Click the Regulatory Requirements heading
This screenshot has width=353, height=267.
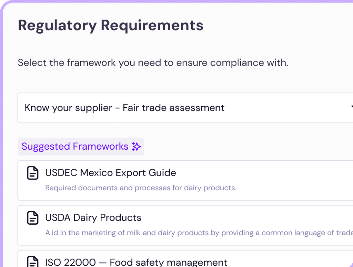pos(111,25)
